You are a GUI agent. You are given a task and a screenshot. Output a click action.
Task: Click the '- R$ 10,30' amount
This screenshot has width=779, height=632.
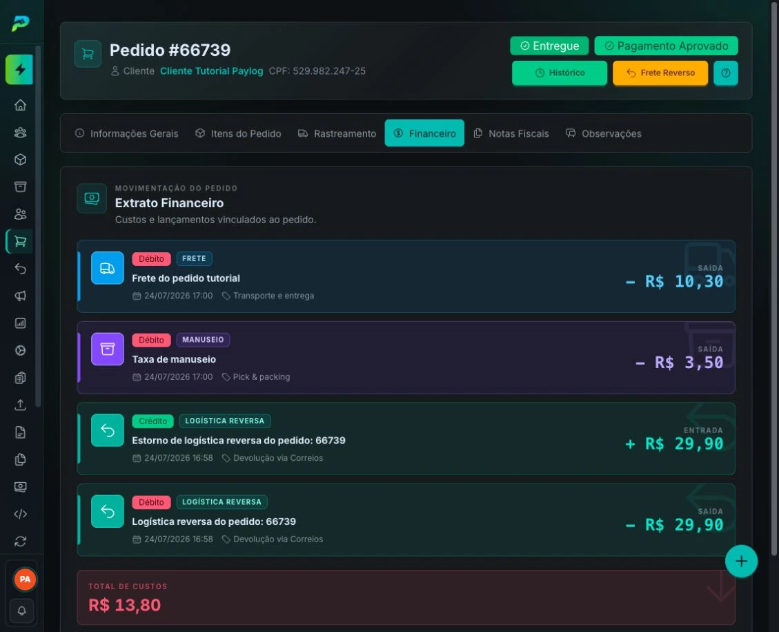674,281
